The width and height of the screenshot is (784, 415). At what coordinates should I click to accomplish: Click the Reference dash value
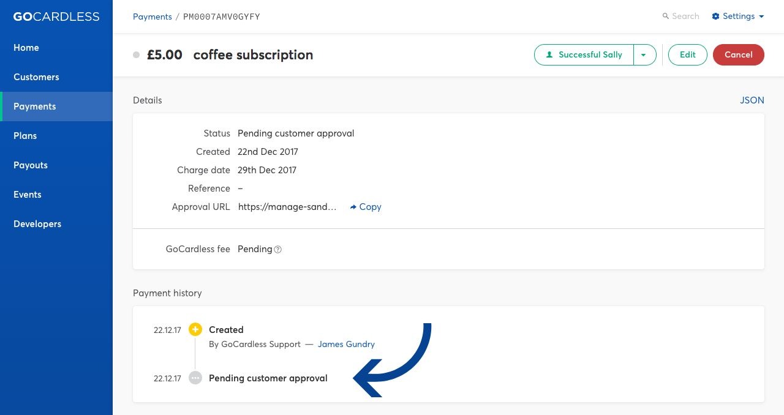point(240,189)
